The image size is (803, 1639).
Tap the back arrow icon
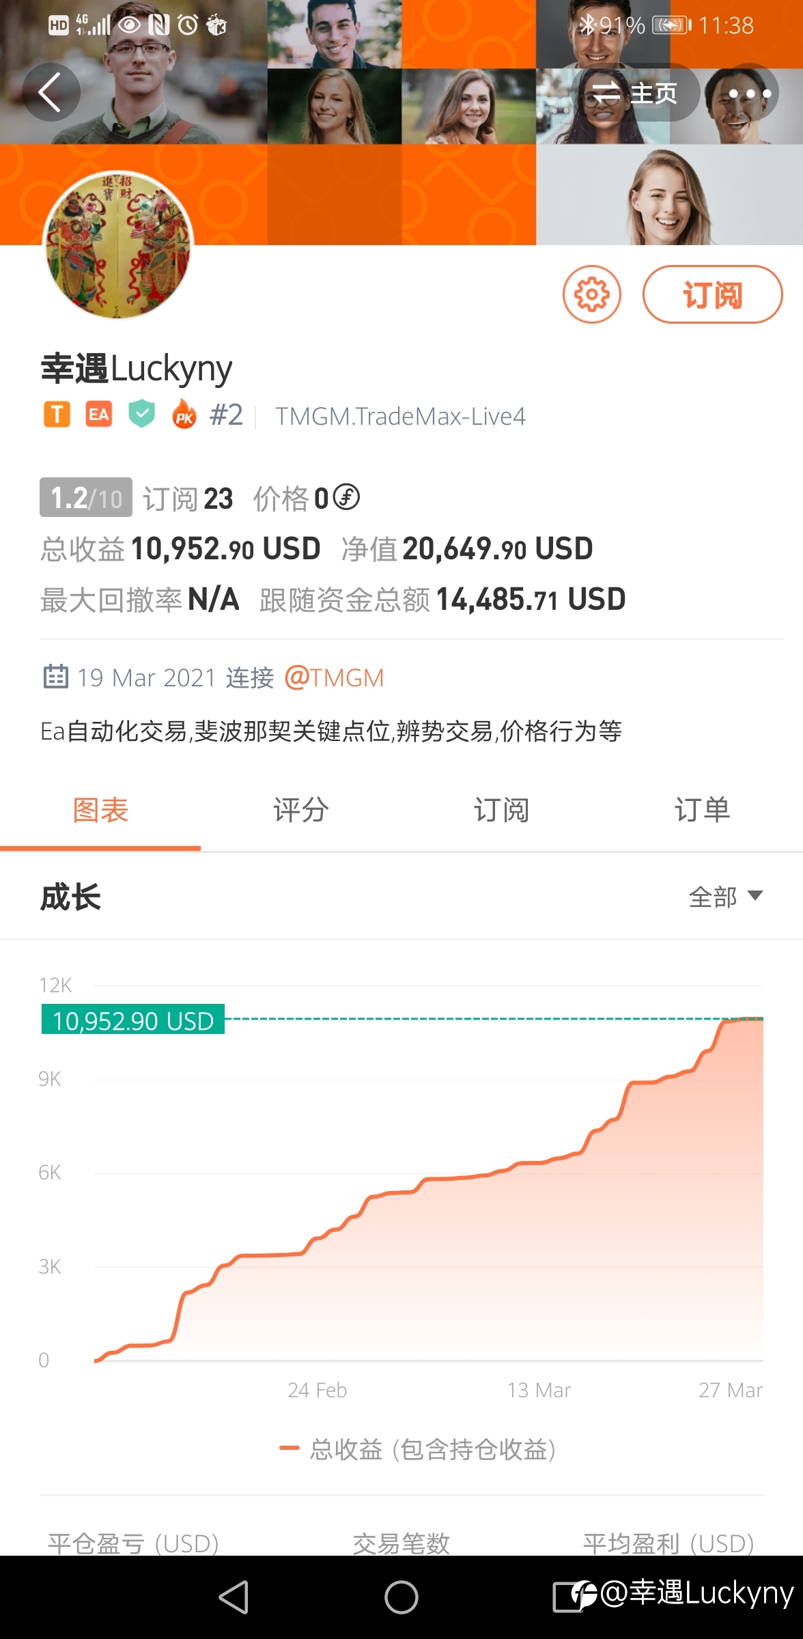point(51,92)
